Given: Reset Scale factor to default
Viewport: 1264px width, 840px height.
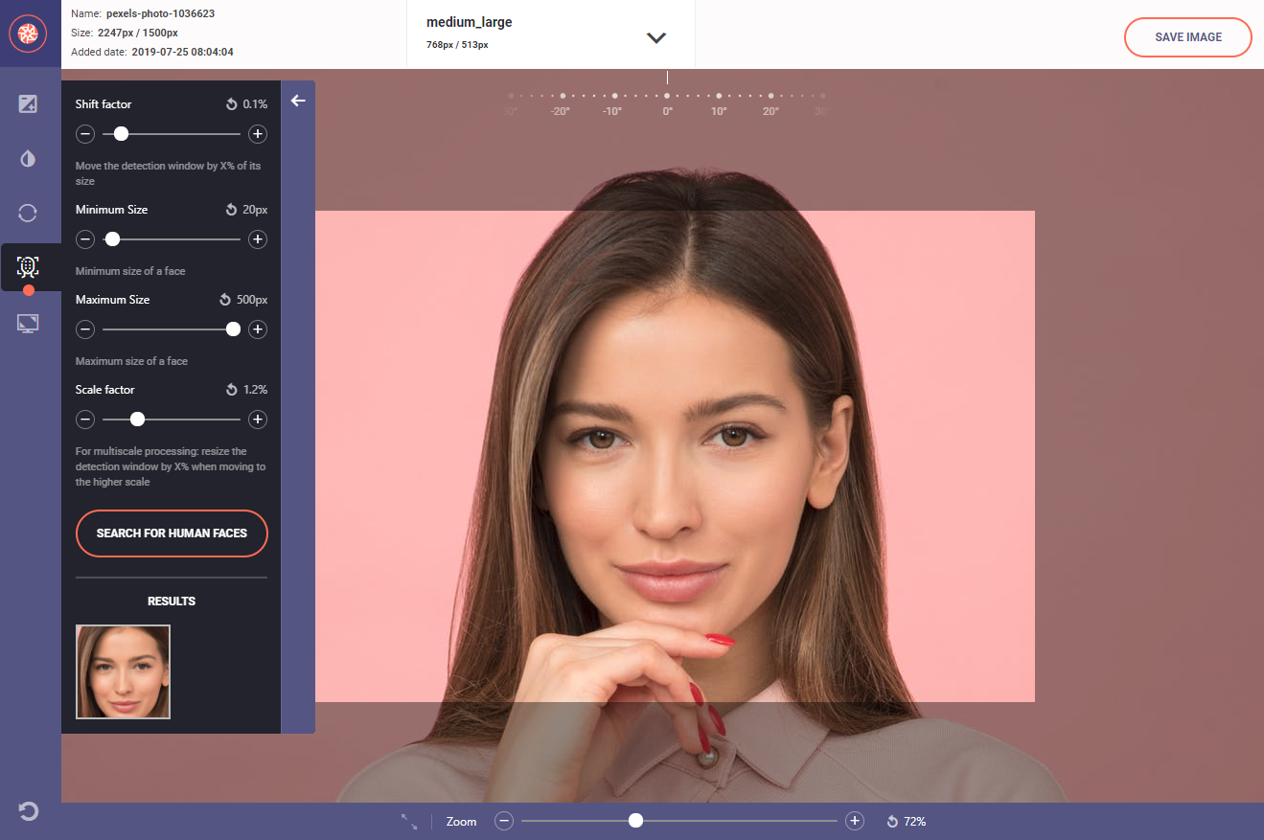Looking at the screenshot, I should (231, 390).
